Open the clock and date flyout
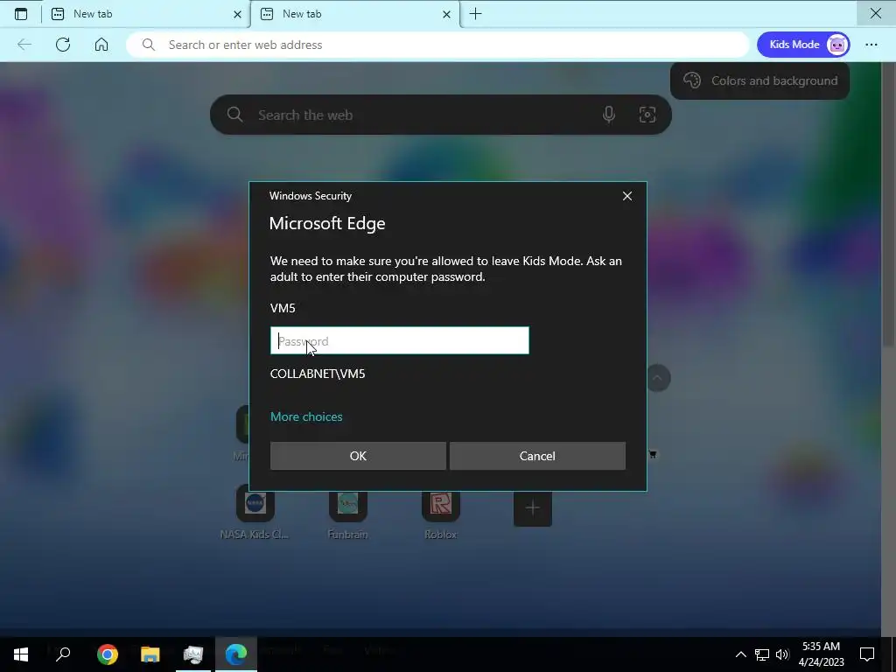Screen dimensions: 896x672 click(821, 654)
